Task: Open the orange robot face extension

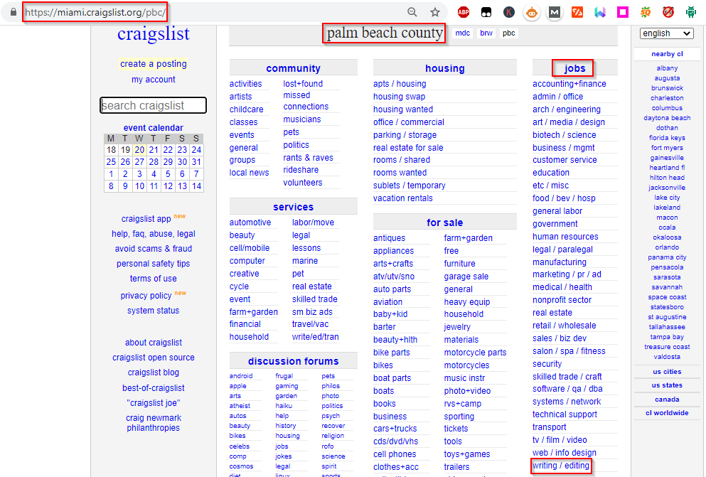Action: coord(532,13)
